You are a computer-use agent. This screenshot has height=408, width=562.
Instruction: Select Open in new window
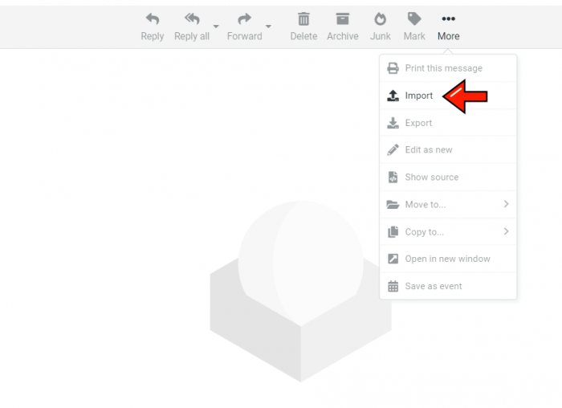(x=448, y=259)
